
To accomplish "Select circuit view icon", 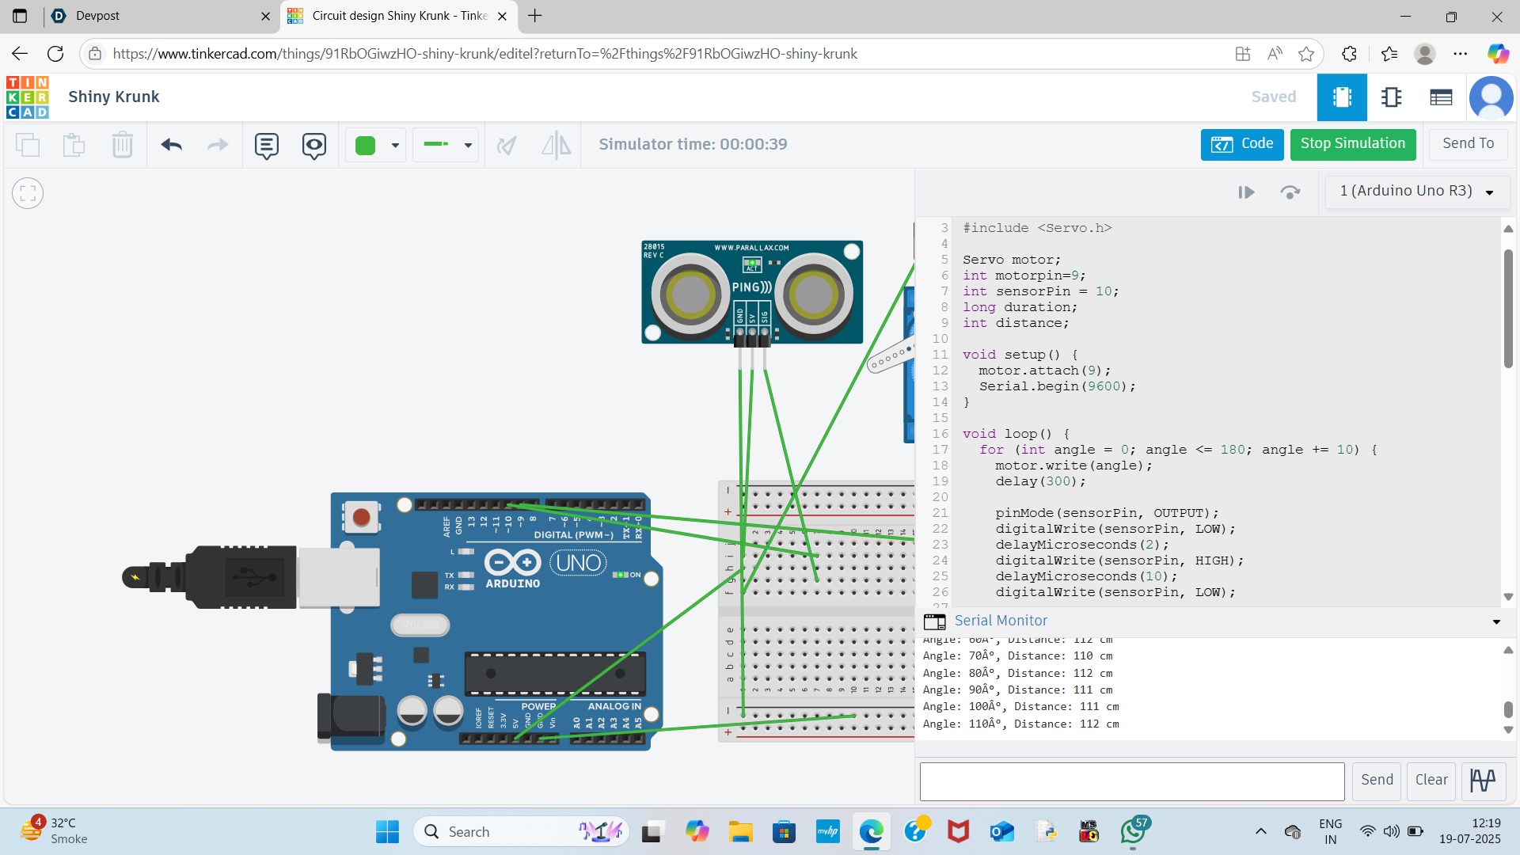I will [x=1342, y=97].
